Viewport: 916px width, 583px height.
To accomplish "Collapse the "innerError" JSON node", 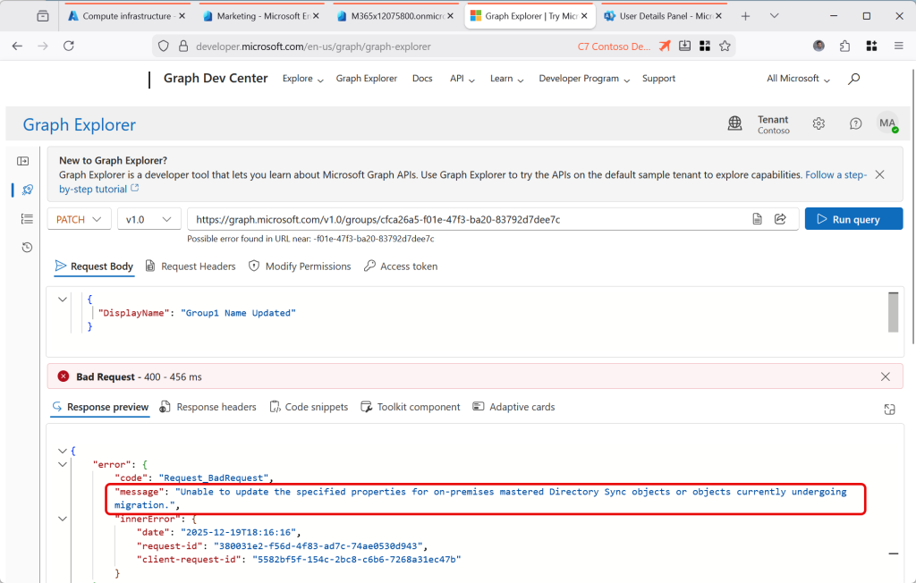I will click(x=62, y=519).
